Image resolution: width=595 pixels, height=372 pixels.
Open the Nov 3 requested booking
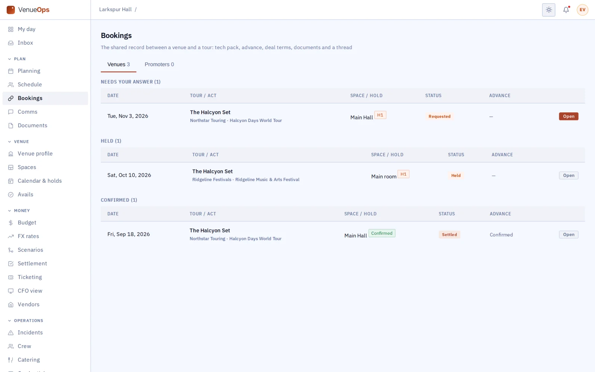[x=569, y=116]
